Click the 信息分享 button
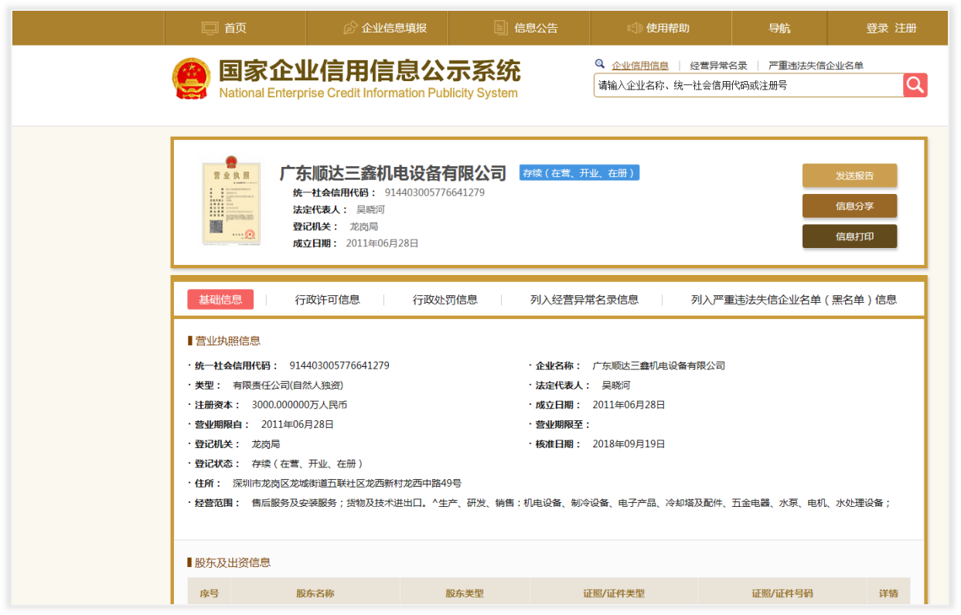 coord(850,206)
